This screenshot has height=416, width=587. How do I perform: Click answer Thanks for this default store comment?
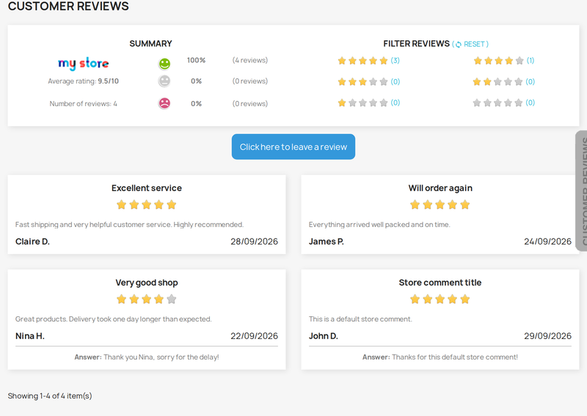point(440,357)
